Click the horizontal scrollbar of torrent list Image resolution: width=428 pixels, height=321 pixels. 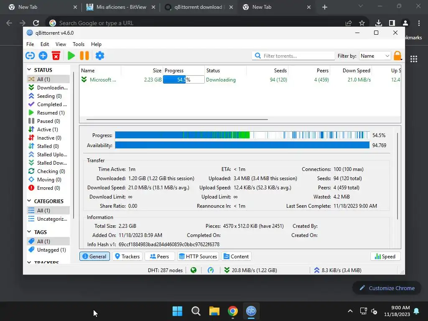177,120
